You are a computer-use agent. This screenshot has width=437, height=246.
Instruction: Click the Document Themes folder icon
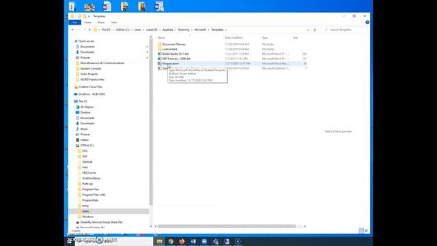(x=159, y=44)
